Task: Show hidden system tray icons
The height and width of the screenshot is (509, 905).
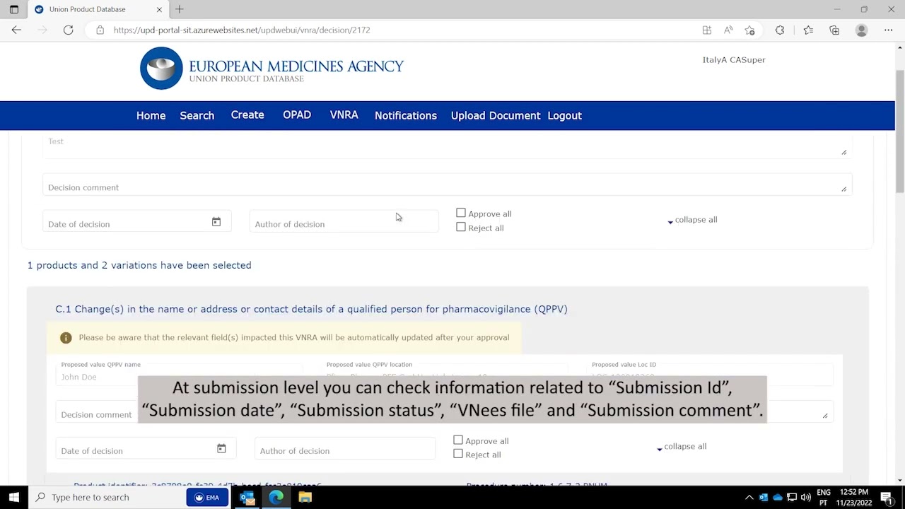Action: click(749, 497)
